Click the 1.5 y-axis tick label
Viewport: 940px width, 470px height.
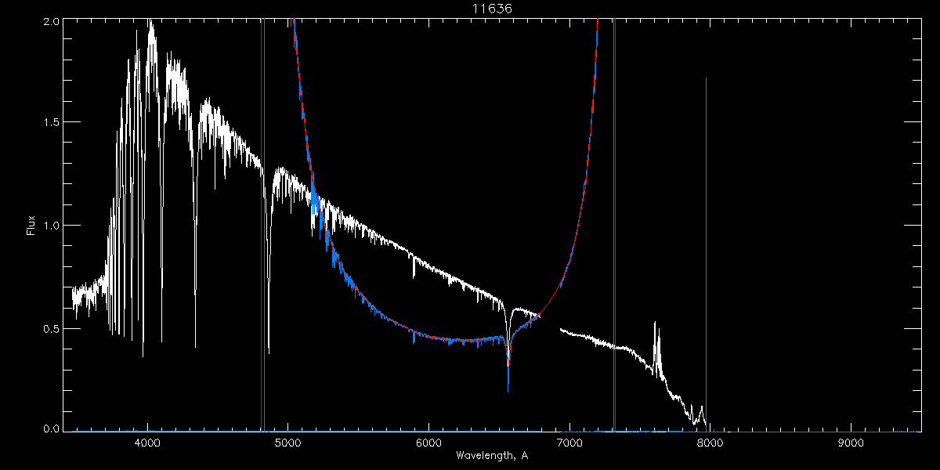click(x=51, y=123)
